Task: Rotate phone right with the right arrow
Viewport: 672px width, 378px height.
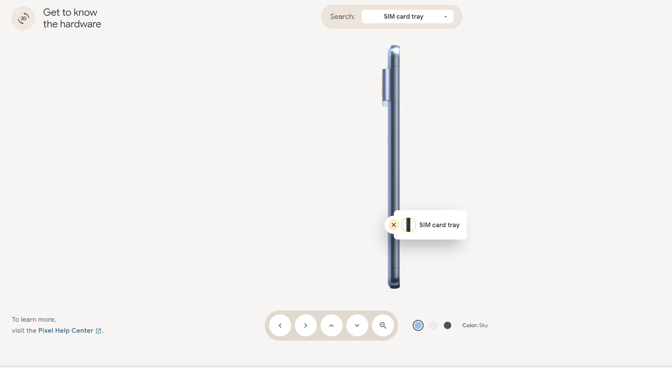Action: coord(306,325)
